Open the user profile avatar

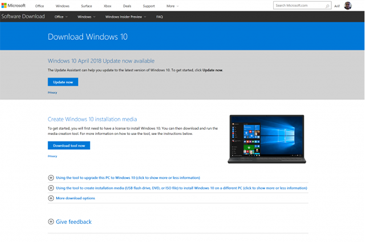click(x=348, y=6)
